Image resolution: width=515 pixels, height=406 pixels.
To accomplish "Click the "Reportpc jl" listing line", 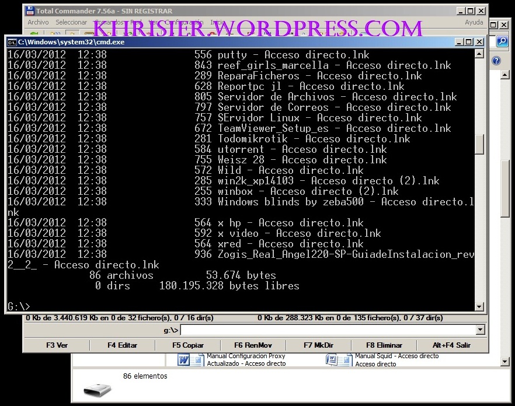I will (x=206, y=86).
